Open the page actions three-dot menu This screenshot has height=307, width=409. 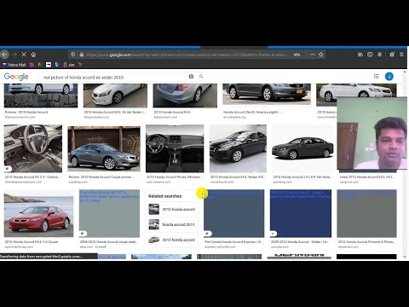pyautogui.click(x=313, y=55)
